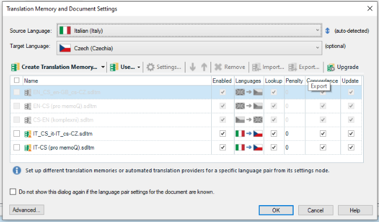Click the Enabled column header
Screen dimensions: 379x222
coord(222,81)
